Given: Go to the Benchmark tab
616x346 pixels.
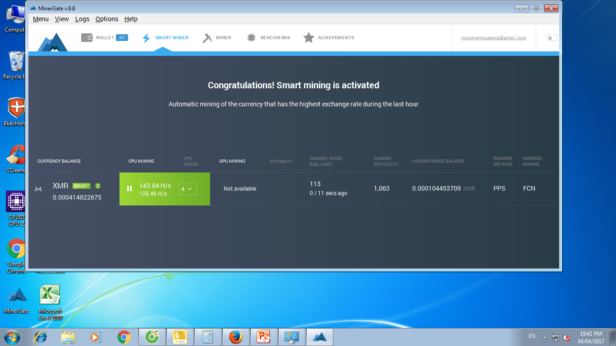Looking at the screenshot, I should (x=269, y=38).
